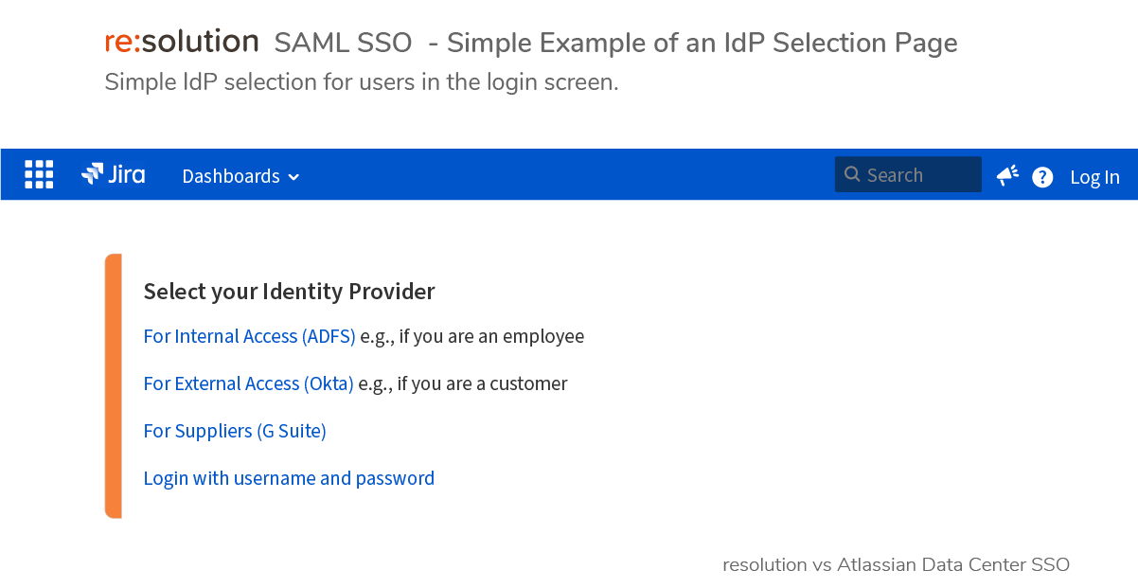Click resolution vs Atlassian Data Center SSO text
This screenshot has height=588, width=1138.
896,565
